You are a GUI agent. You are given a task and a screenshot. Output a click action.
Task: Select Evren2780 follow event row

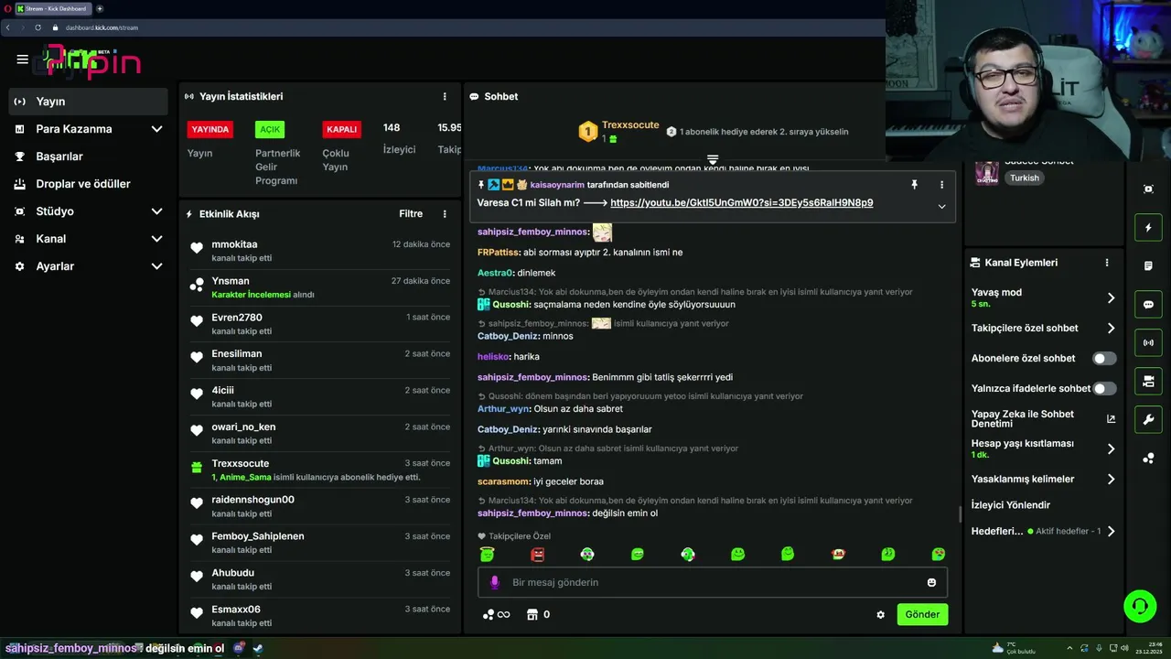[x=320, y=324]
